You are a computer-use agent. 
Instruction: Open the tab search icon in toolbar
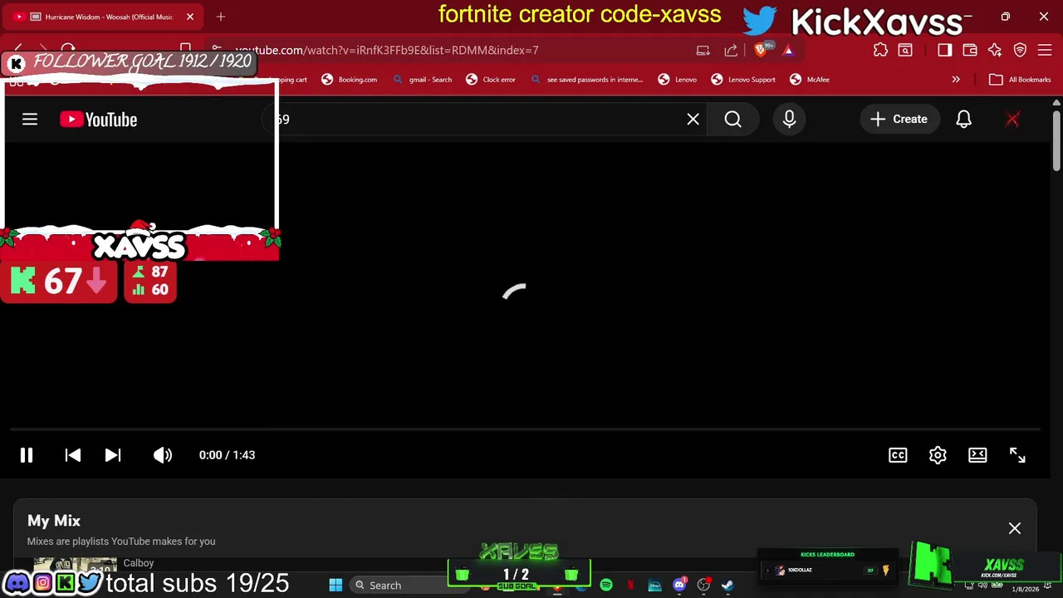coord(905,51)
